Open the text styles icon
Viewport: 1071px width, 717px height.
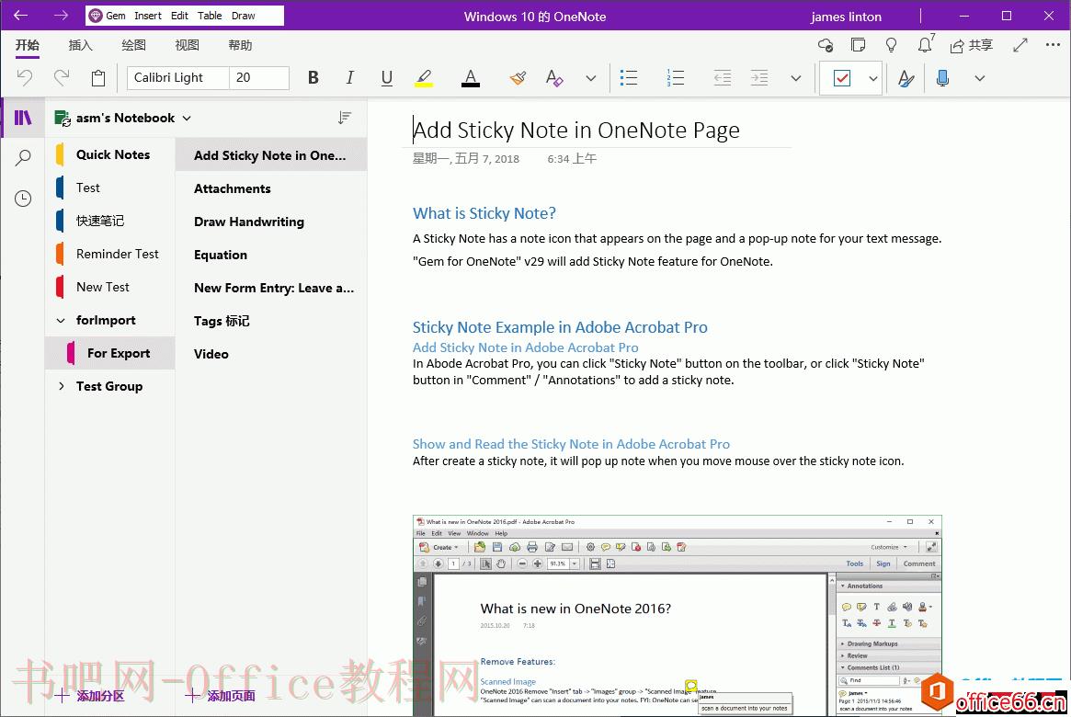coord(554,78)
